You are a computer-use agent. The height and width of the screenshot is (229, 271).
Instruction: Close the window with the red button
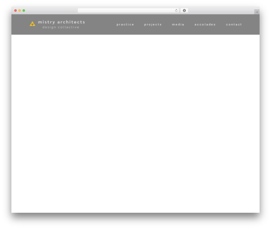16,10
